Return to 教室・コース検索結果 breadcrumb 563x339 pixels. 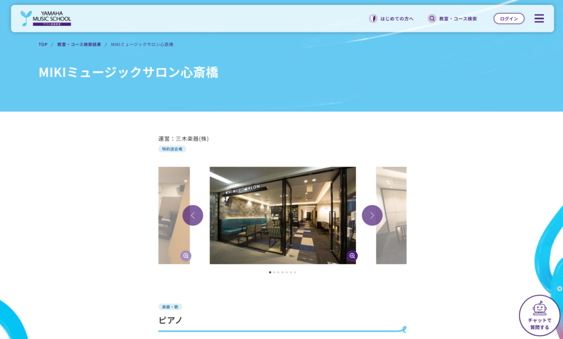79,45
